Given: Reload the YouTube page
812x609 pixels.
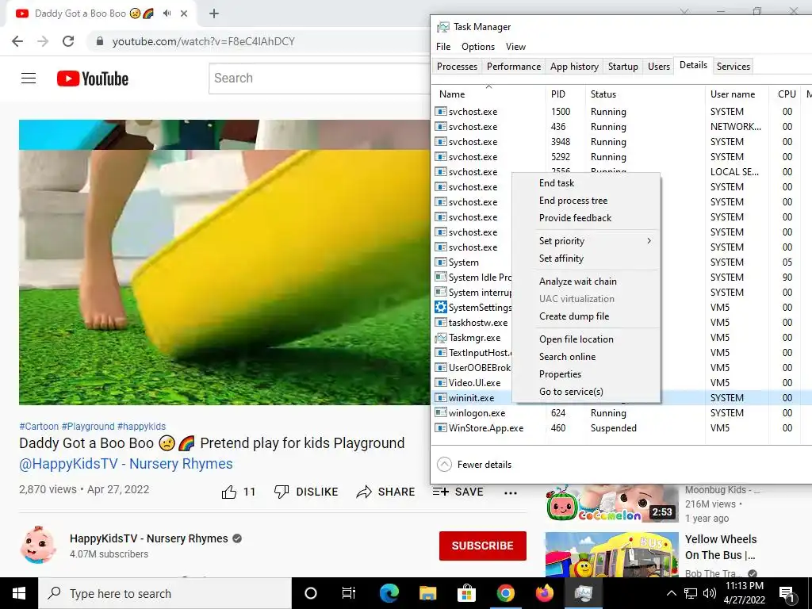Looking at the screenshot, I should (68, 41).
